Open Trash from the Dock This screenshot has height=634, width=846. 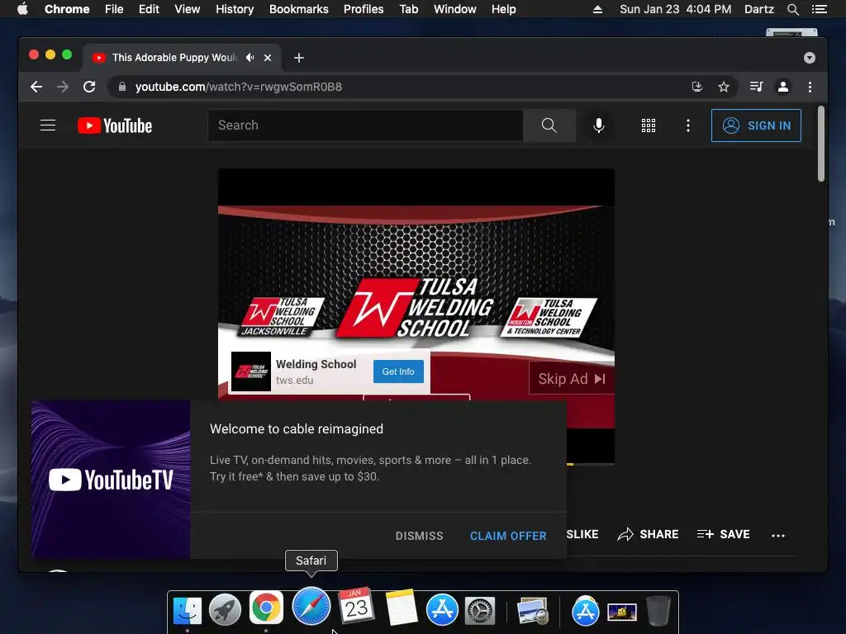click(658, 610)
